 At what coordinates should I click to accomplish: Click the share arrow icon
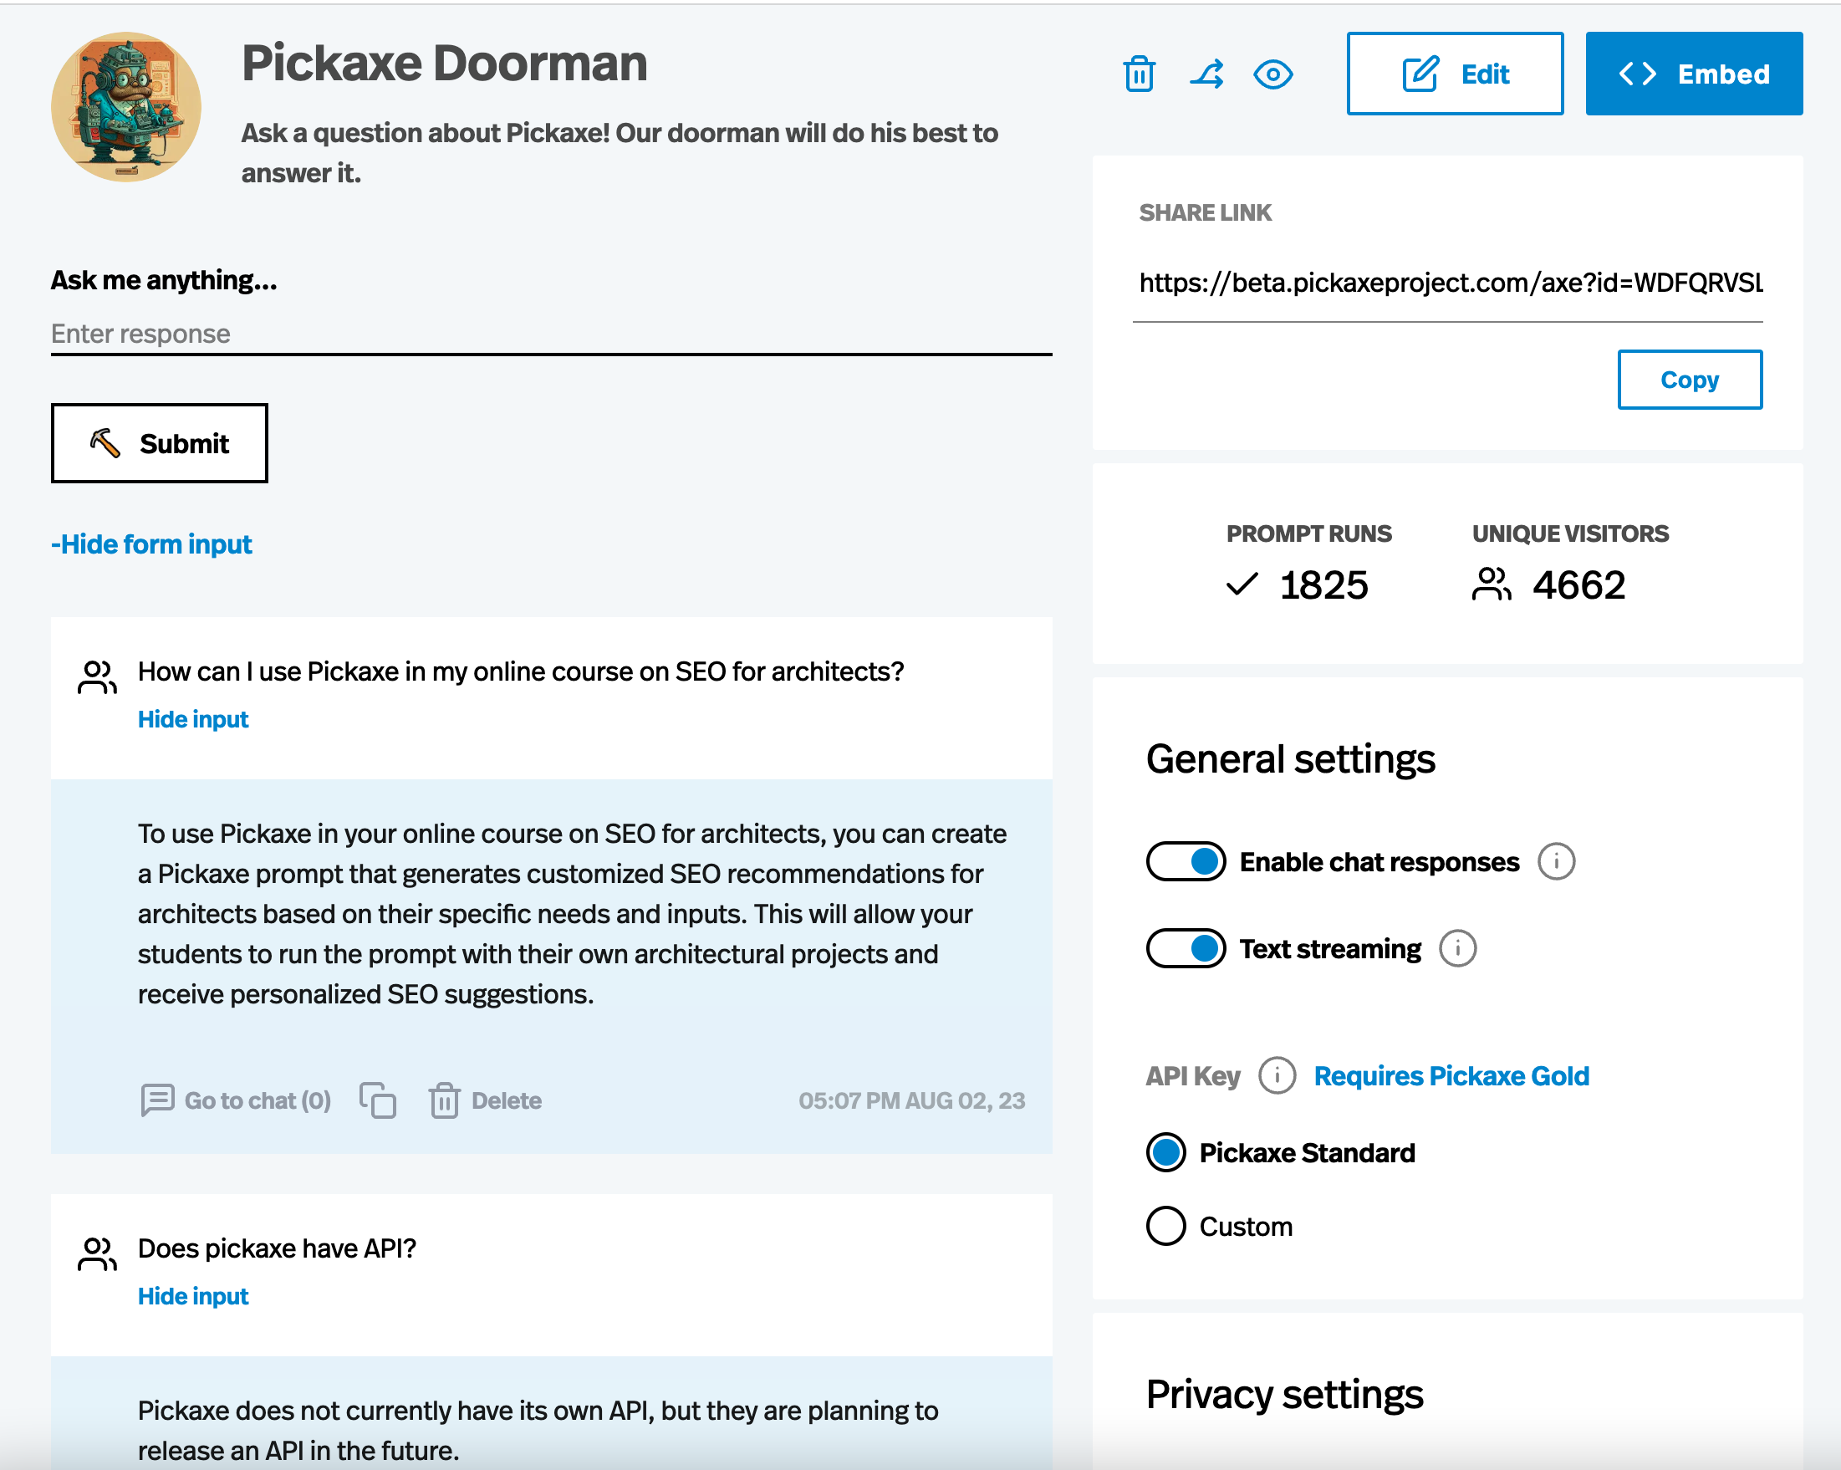point(1206,74)
